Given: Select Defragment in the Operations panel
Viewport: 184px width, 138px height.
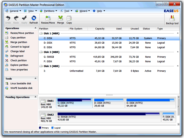Looking at the screenshot, I should pos(17,56).
